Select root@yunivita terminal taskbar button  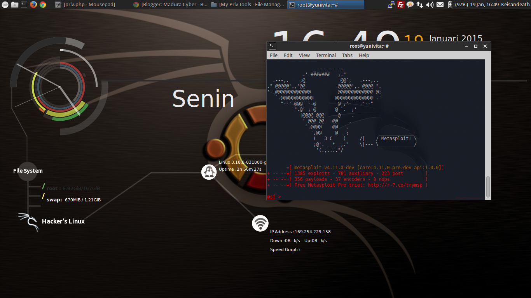[326, 5]
